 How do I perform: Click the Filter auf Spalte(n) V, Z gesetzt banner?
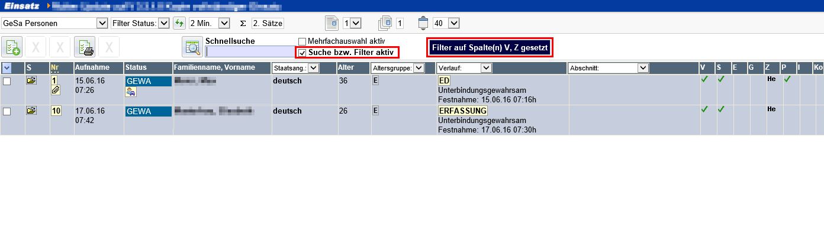pyautogui.click(x=490, y=47)
